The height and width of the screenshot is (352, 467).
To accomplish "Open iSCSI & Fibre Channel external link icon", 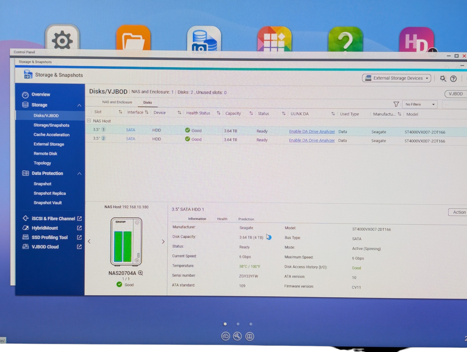I will click(x=79, y=219).
